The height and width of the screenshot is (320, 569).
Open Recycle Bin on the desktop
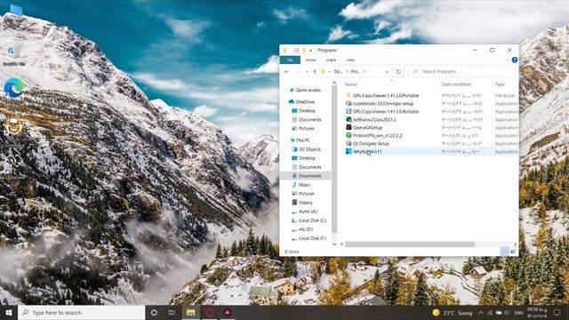(14, 54)
